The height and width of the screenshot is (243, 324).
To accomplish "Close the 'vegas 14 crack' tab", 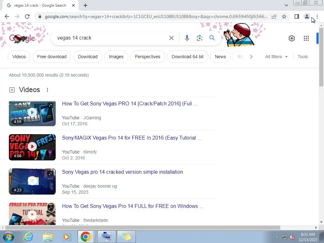I will tap(73, 5).
